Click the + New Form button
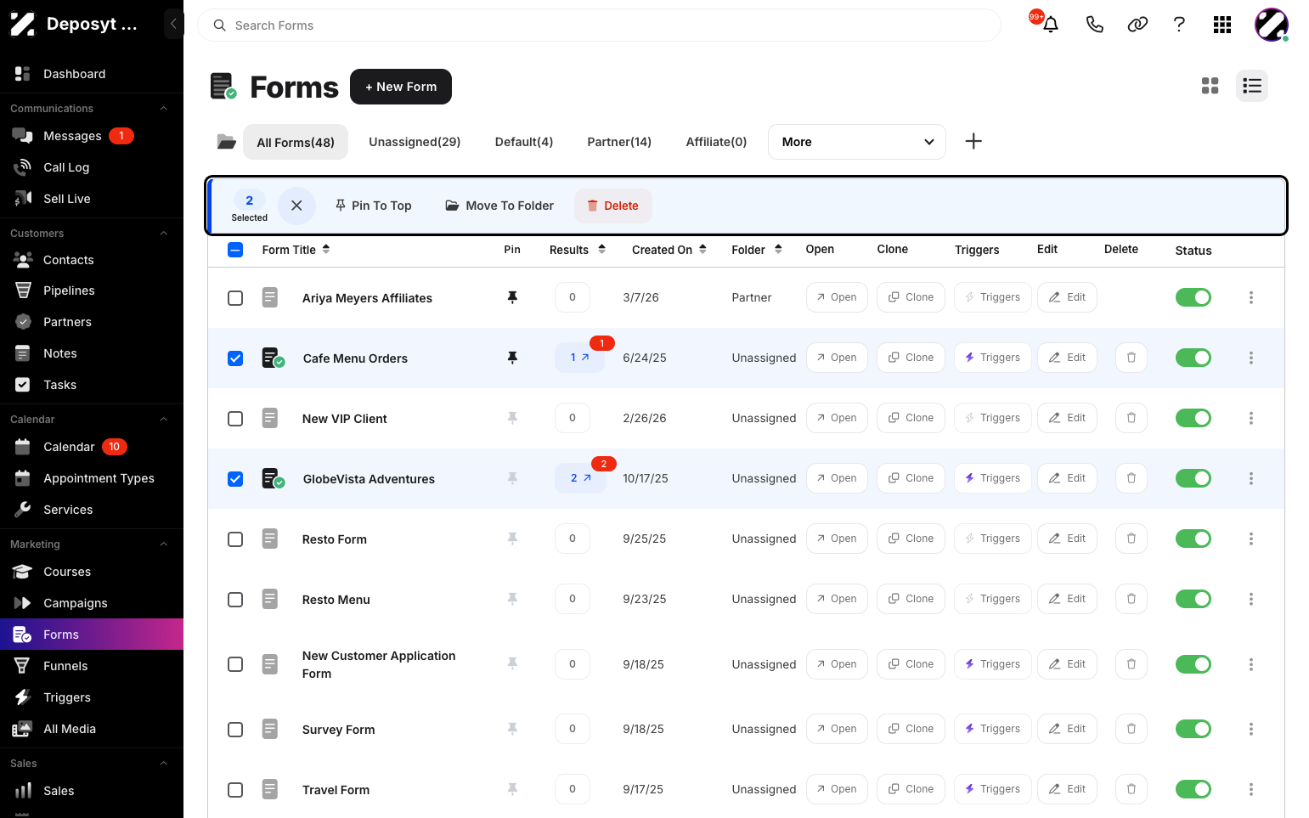Image resolution: width=1309 pixels, height=818 pixels. click(401, 87)
